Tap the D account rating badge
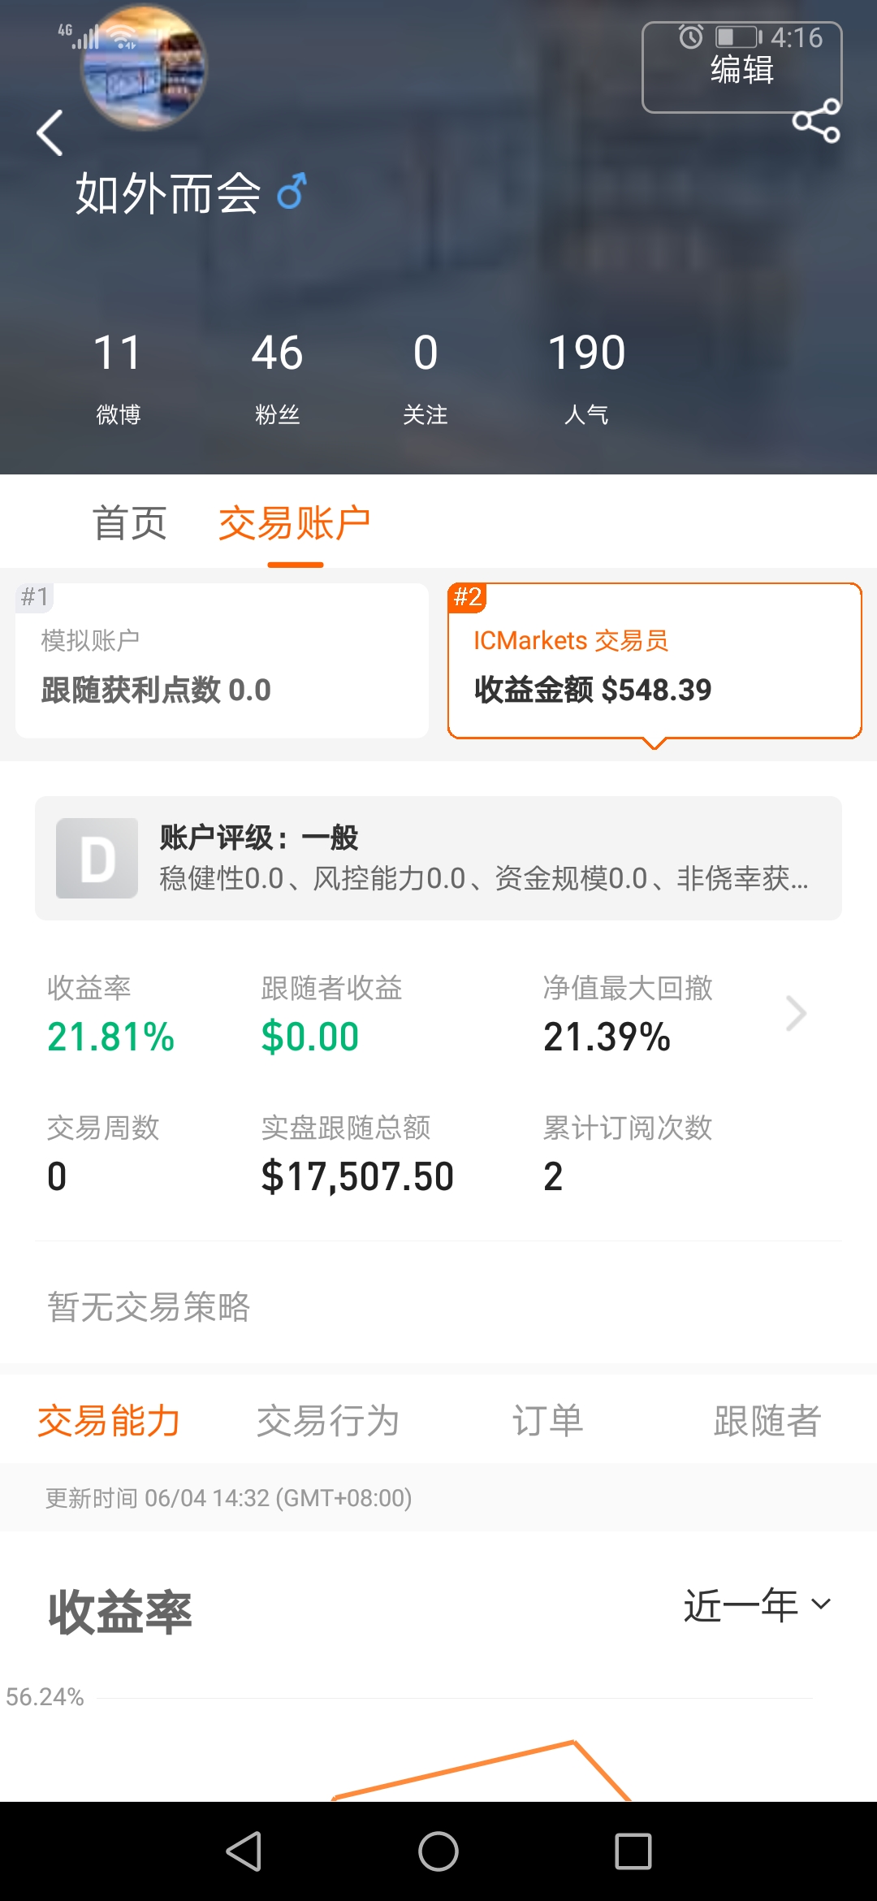The height and width of the screenshot is (1901, 877). 97,858
